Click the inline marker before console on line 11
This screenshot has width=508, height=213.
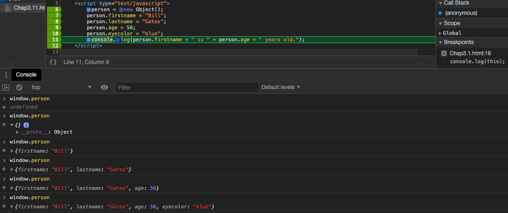click(89, 39)
